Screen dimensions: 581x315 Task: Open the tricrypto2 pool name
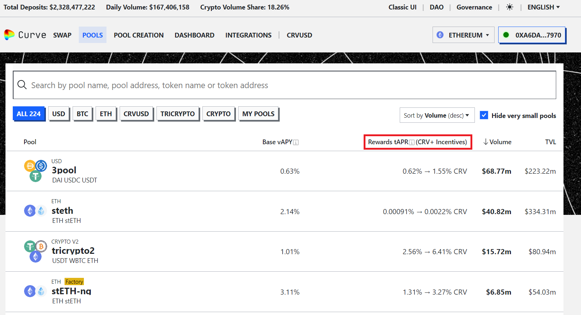(73, 251)
